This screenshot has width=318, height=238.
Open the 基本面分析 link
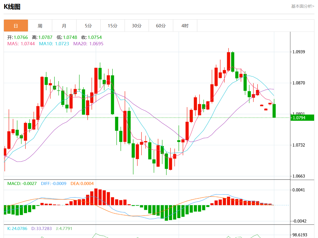tap(303, 6)
